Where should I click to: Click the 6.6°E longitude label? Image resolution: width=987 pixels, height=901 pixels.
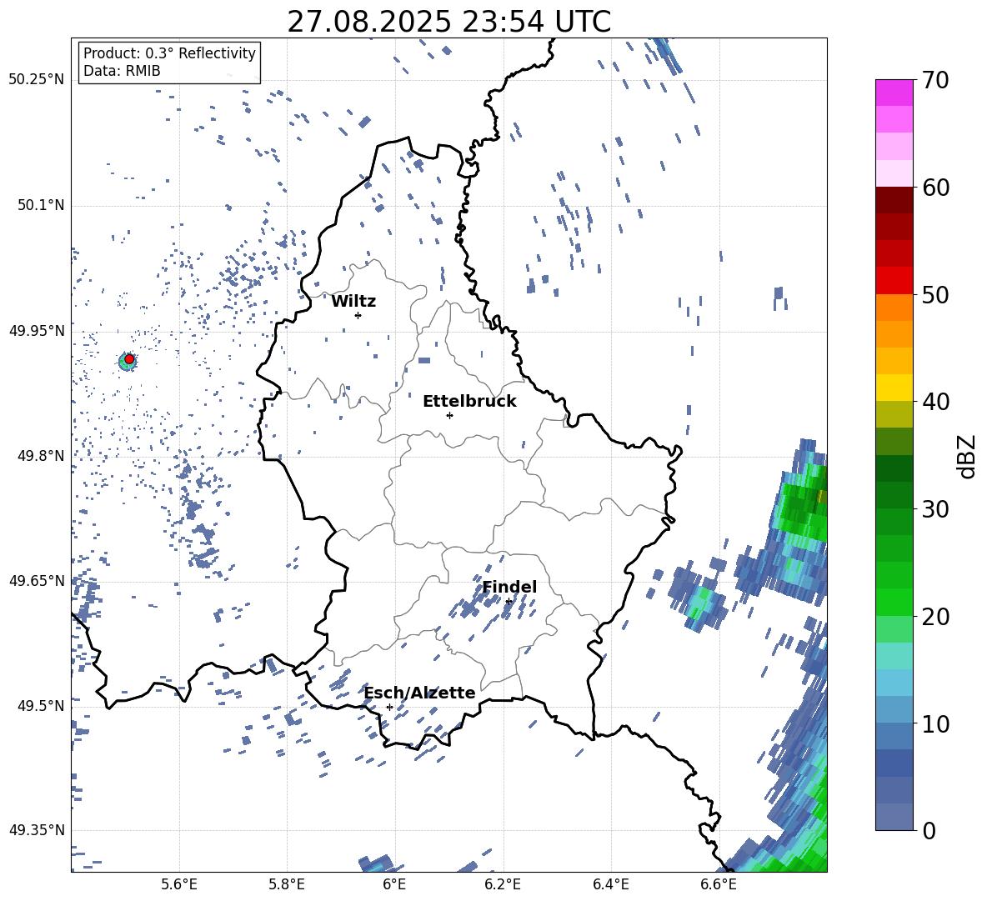pos(719,885)
